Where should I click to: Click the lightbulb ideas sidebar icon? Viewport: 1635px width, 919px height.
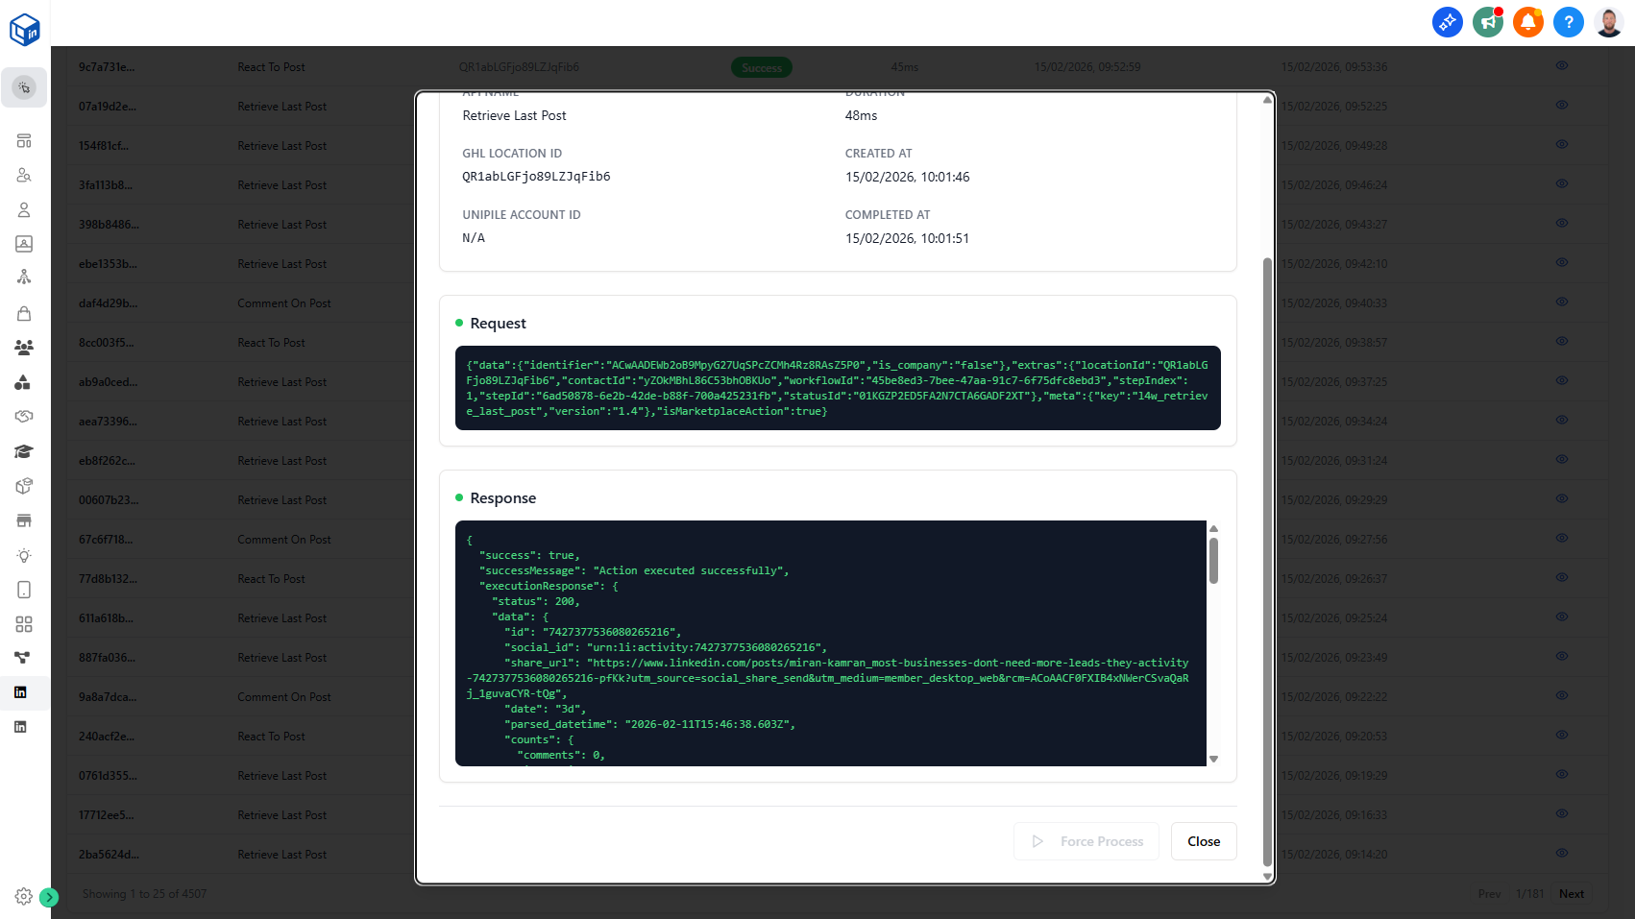click(x=24, y=555)
